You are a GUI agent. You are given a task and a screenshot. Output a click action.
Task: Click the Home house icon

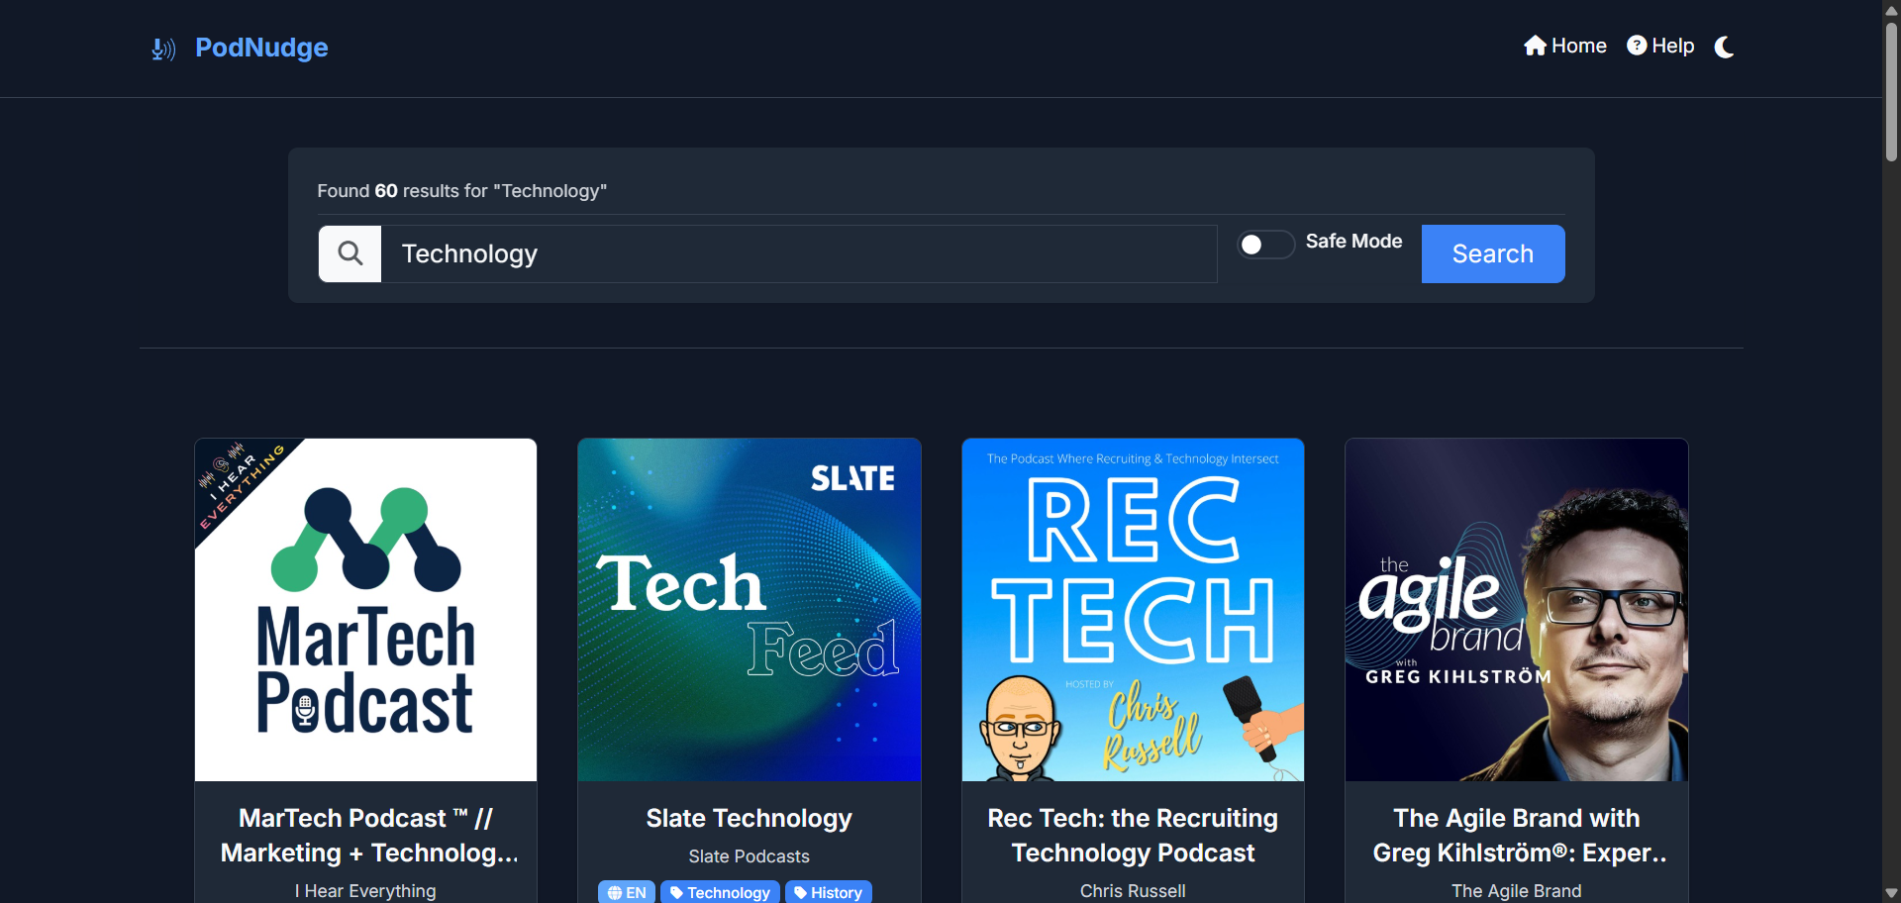[1535, 46]
